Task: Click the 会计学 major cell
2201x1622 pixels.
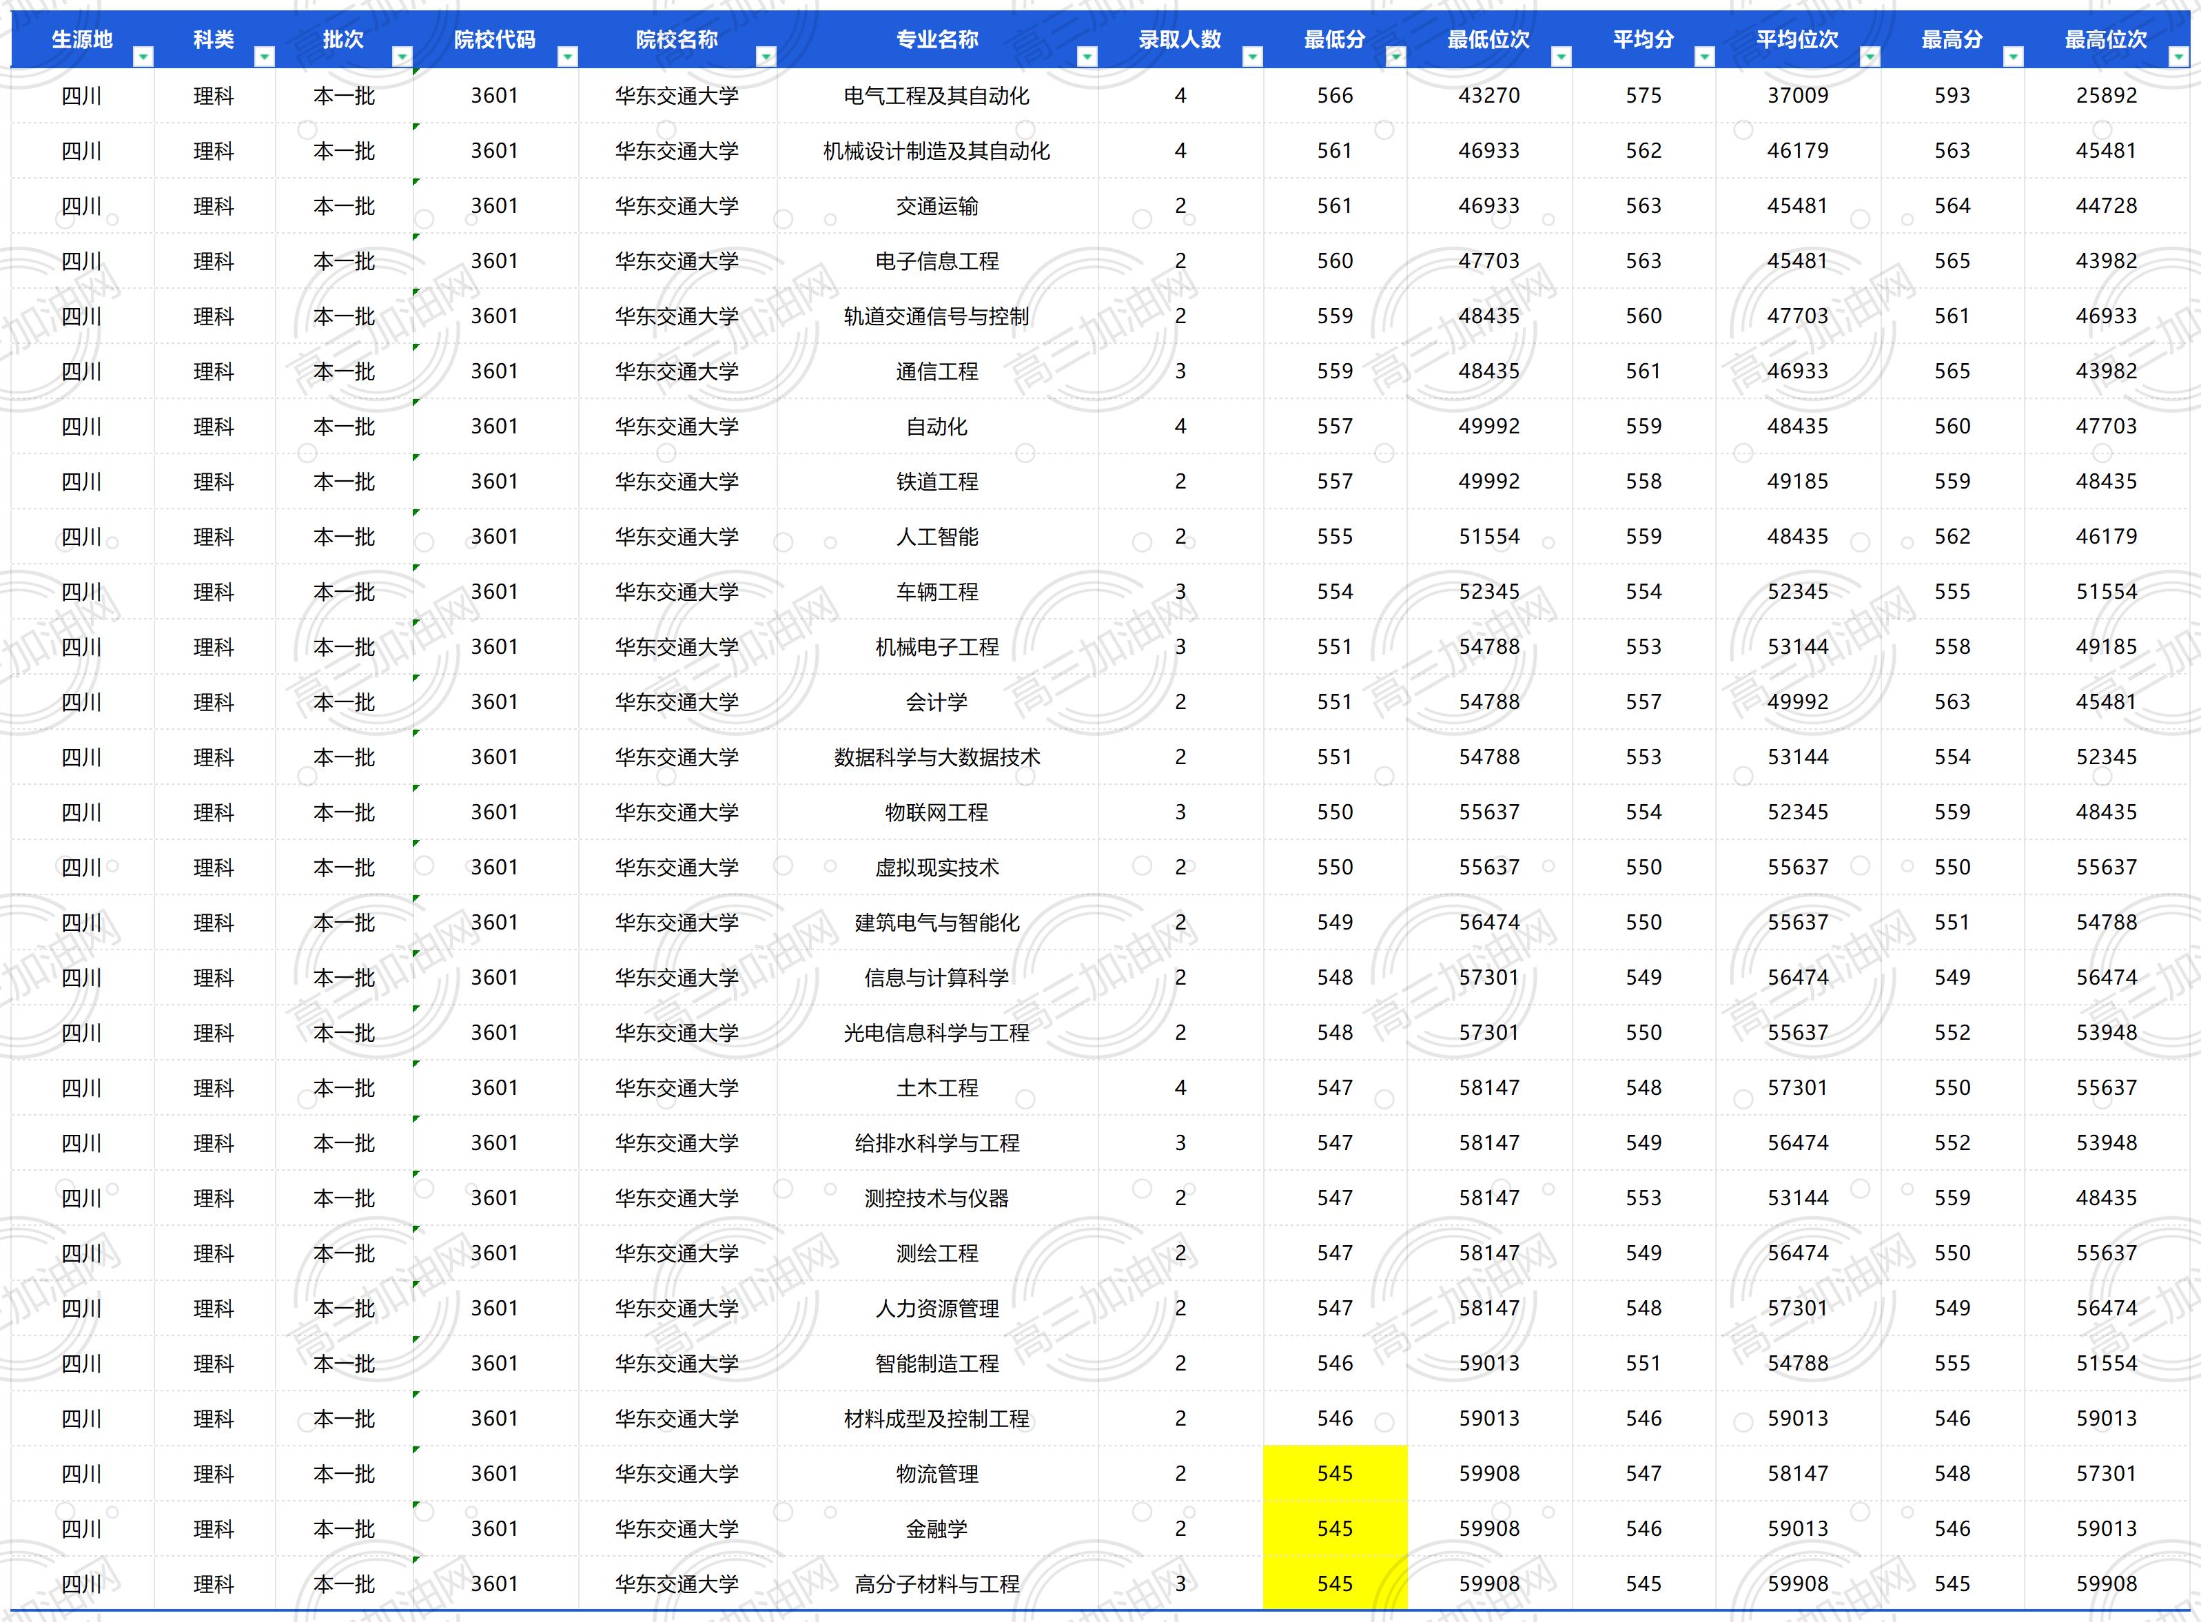Action: pos(938,702)
